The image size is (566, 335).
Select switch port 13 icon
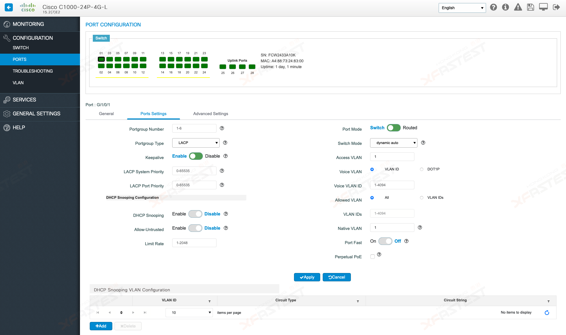[x=162, y=59]
